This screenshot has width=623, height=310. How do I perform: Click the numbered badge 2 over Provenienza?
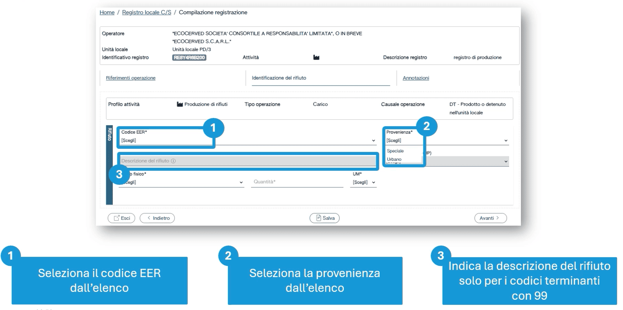coord(426,126)
